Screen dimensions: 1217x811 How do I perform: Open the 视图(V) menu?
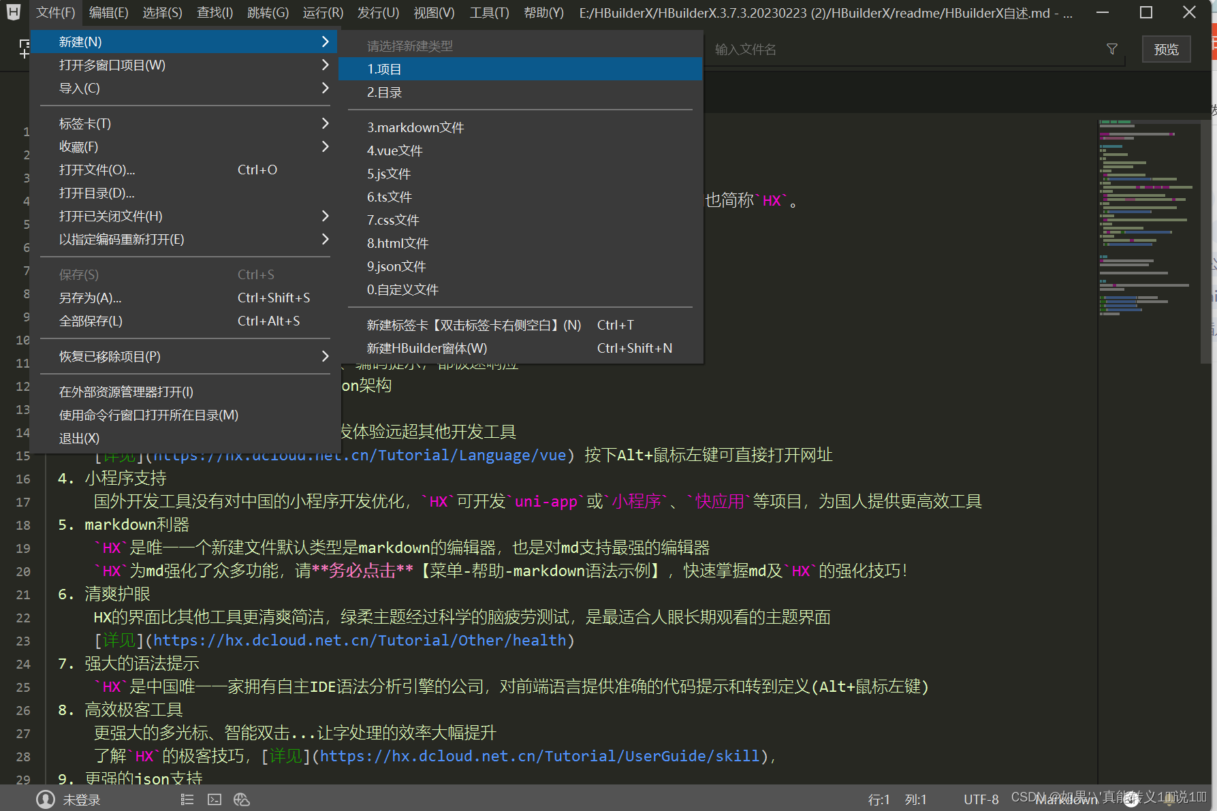click(434, 13)
